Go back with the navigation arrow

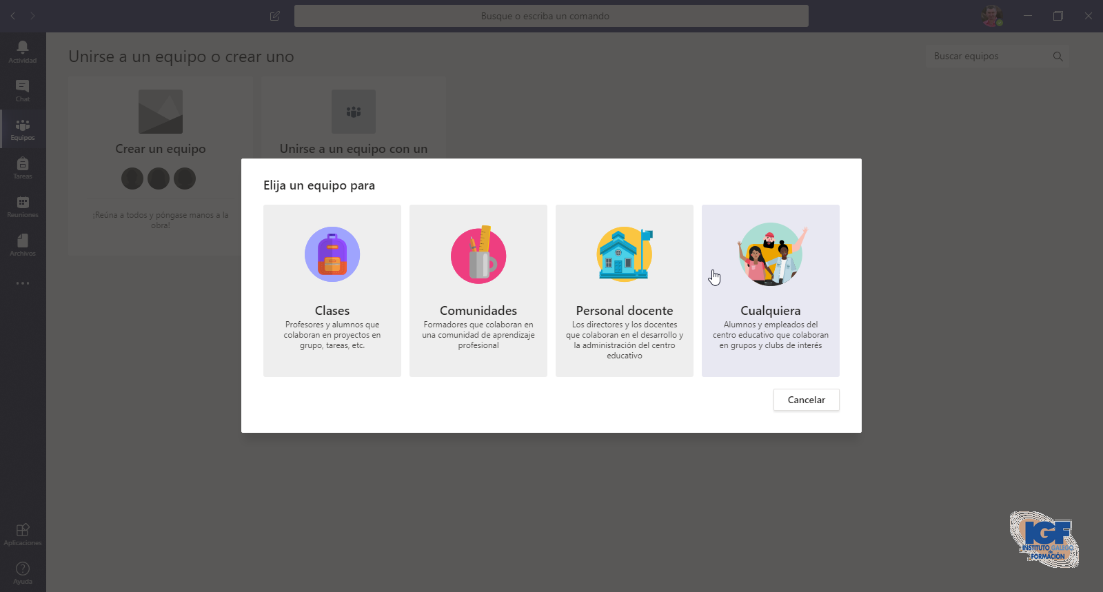coord(13,16)
